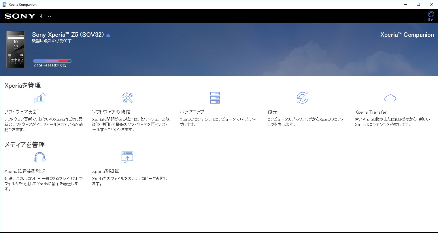Open the Xperiaを閲覧 browse window icon
The width and height of the screenshot is (438, 233).
coord(127,157)
